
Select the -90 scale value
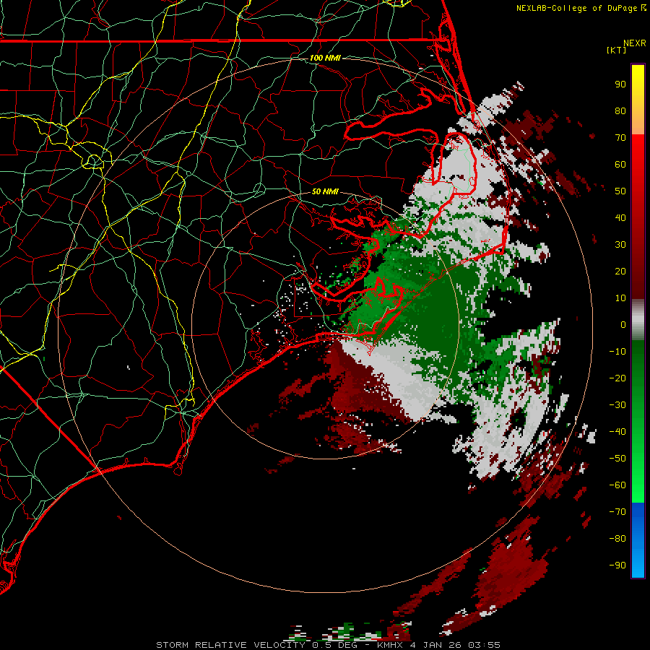point(617,565)
